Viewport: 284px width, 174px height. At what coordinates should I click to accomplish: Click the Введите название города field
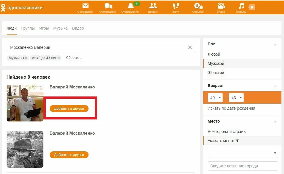point(243,166)
